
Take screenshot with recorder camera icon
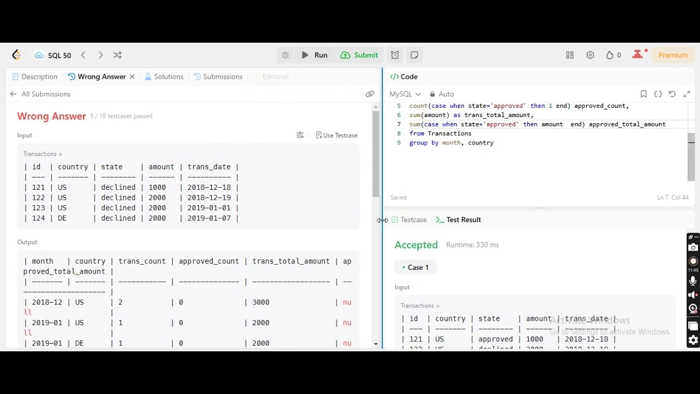coord(693,247)
